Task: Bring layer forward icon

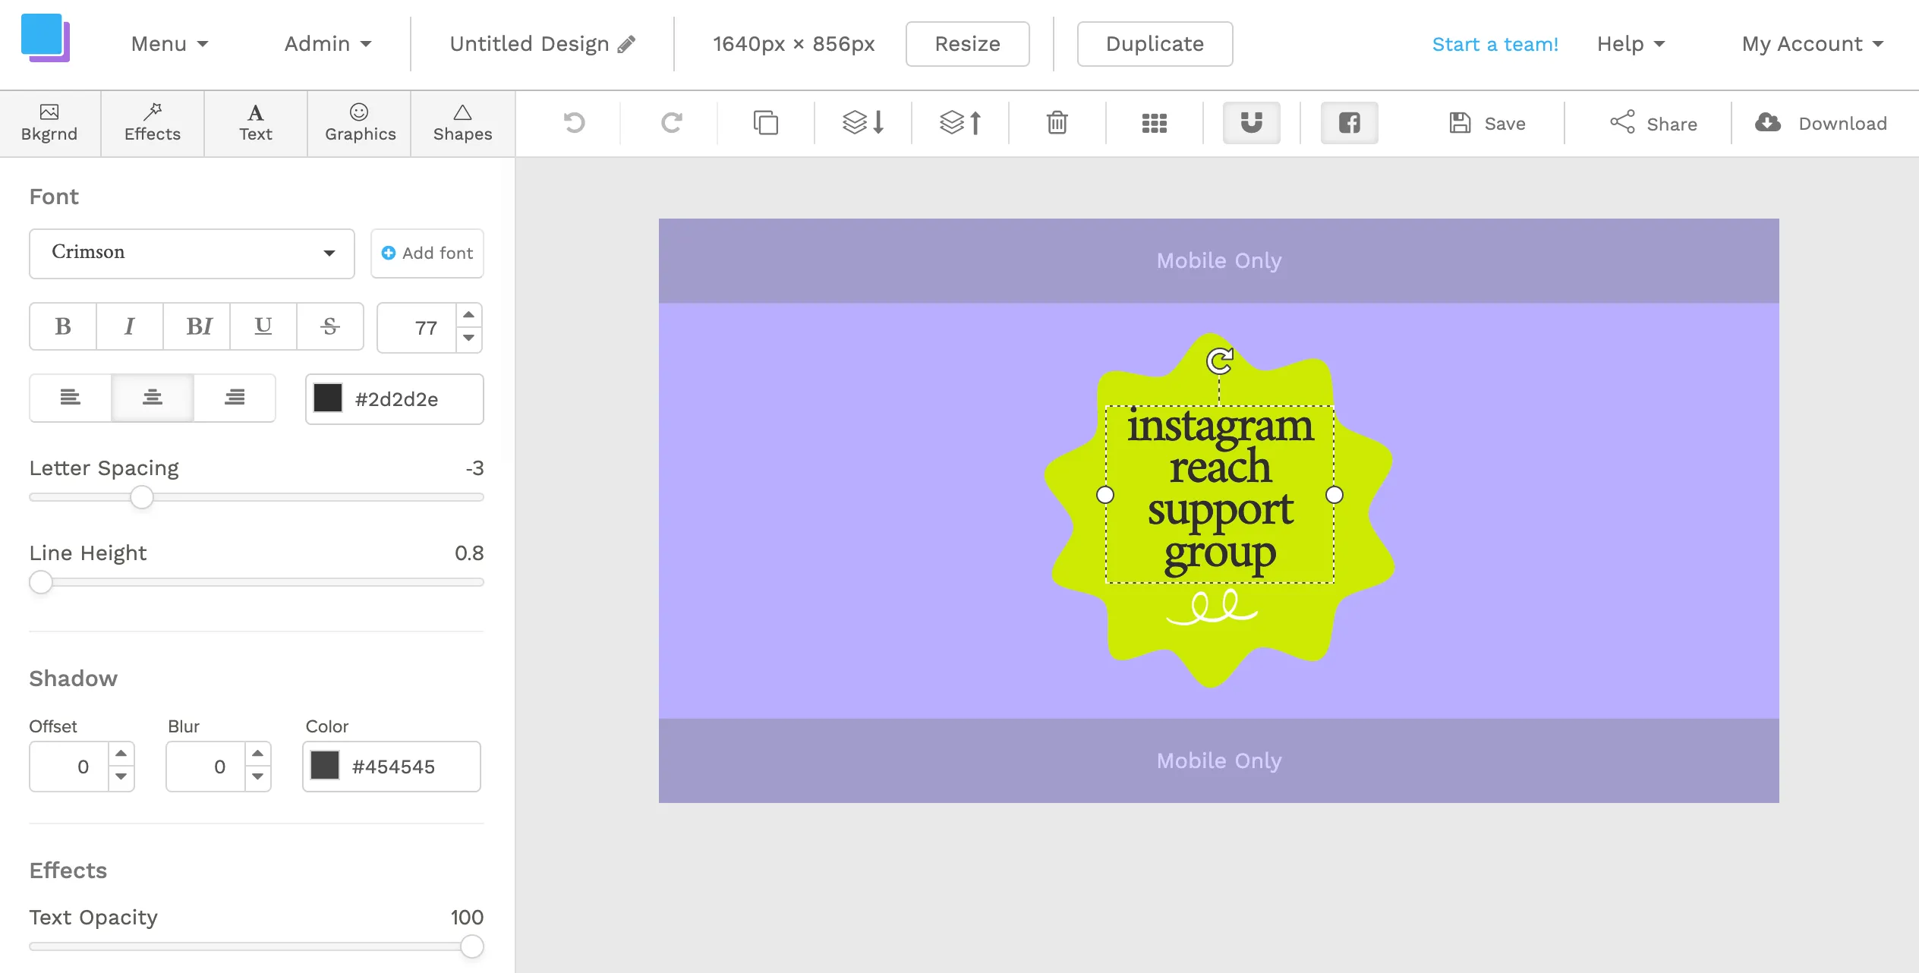Action: click(x=960, y=122)
